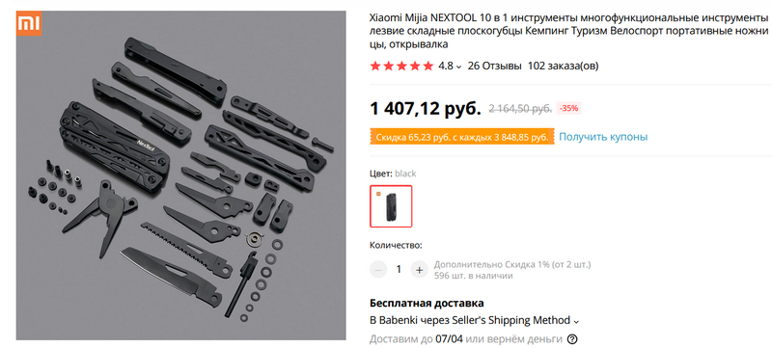Click the Xiaomi Mijia NEXTOOL product title
The image size is (772, 348).
[568, 31]
